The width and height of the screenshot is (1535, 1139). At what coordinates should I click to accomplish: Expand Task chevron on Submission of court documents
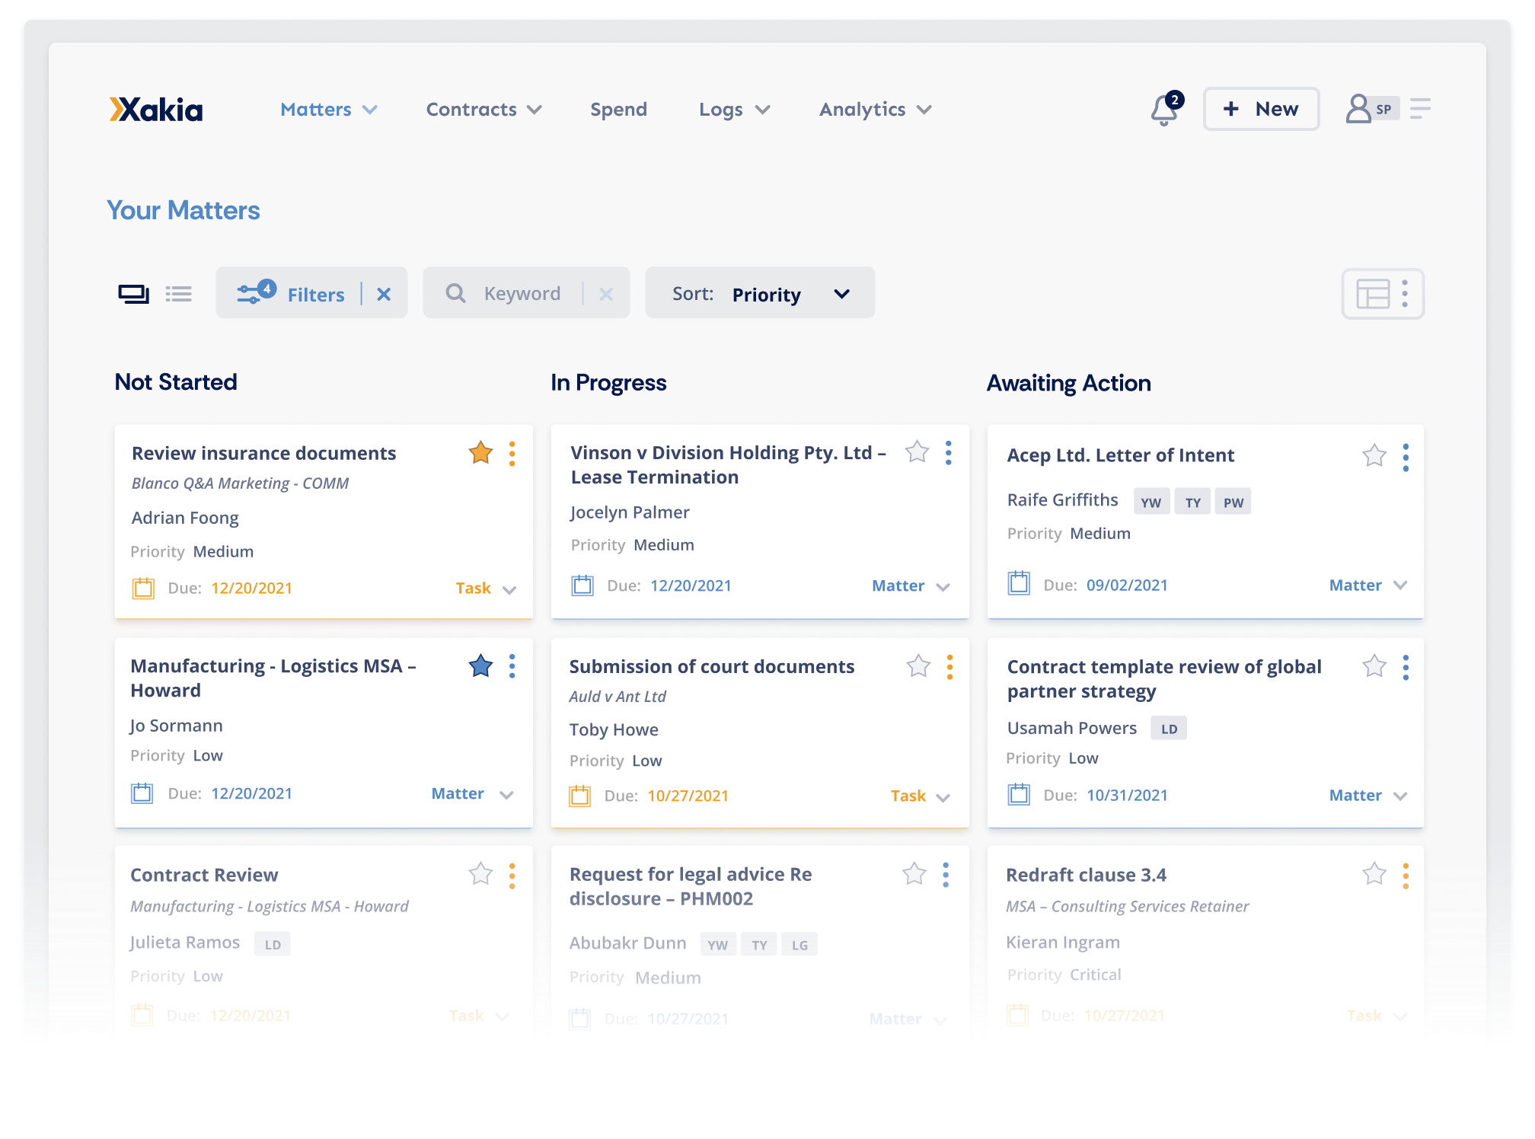[x=943, y=797]
